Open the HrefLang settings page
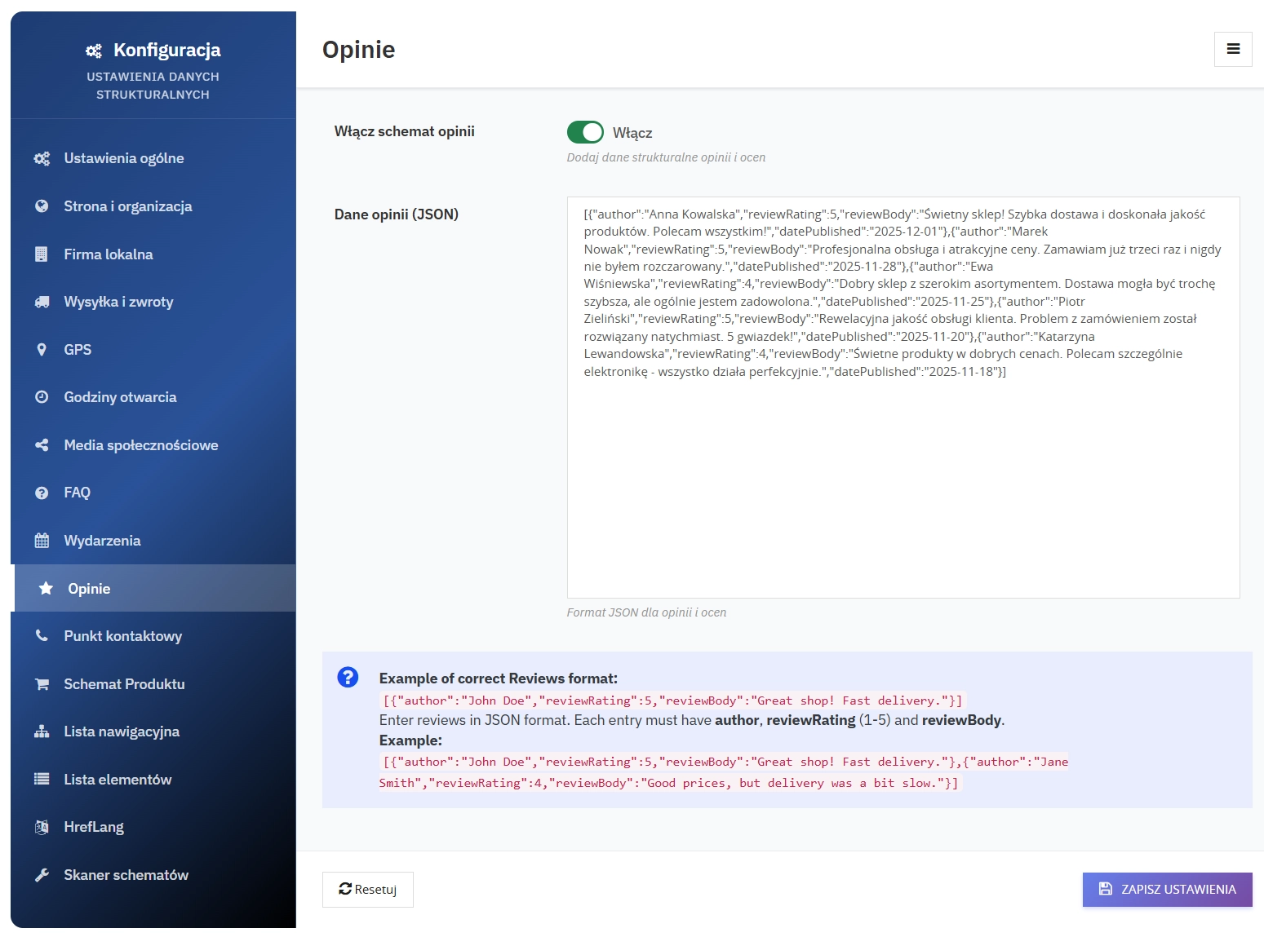 (x=94, y=827)
